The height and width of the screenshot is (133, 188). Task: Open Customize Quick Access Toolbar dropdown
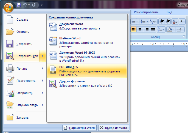click(42, 5)
